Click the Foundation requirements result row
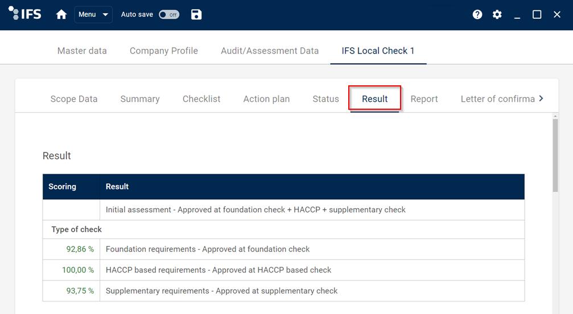The image size is (573, 314). click(x=208, y=249)
